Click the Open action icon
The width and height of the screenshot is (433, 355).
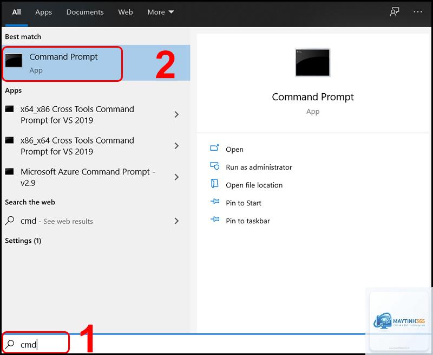pos(214,148)
